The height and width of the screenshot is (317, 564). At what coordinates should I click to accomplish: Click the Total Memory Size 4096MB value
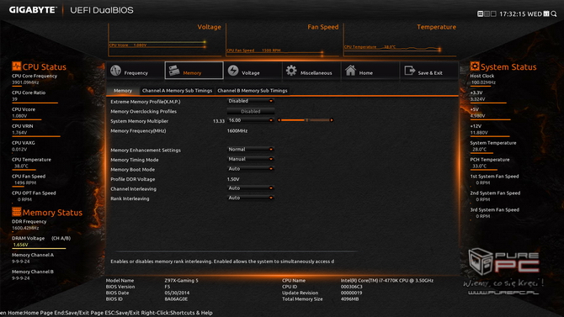point(349,299)
